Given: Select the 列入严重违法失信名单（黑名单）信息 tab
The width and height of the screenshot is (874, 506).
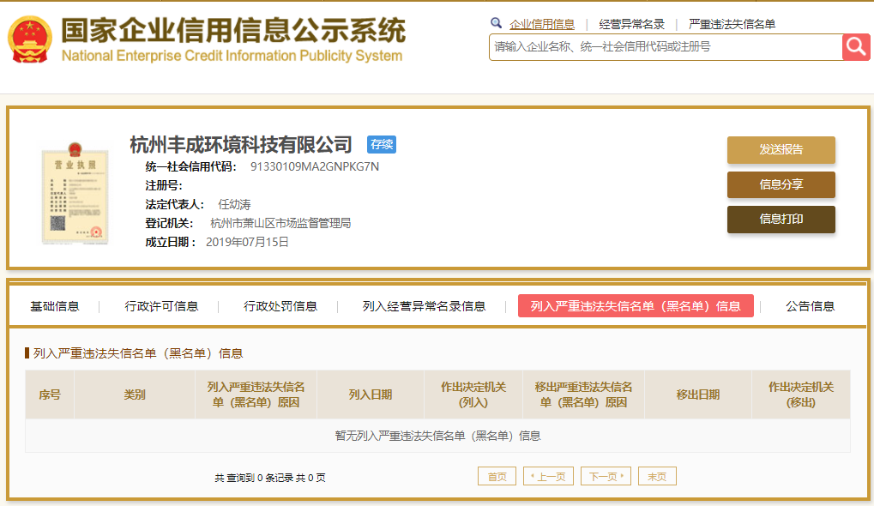Looking at the screenshot, I should [x=636, y=306].
